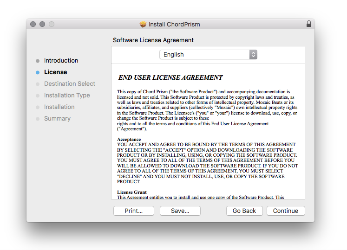Click the gray bullet next to Introduction
The image size is (347, 250).
point(38,61)
